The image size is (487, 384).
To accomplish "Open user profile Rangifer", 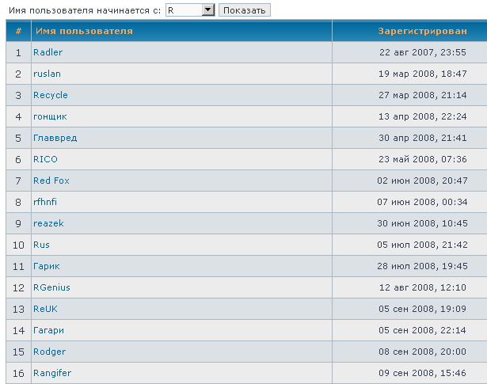I will (x=52, y=373).
